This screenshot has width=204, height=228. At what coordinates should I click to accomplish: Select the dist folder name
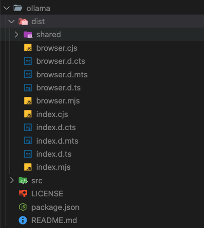(38, 22)
